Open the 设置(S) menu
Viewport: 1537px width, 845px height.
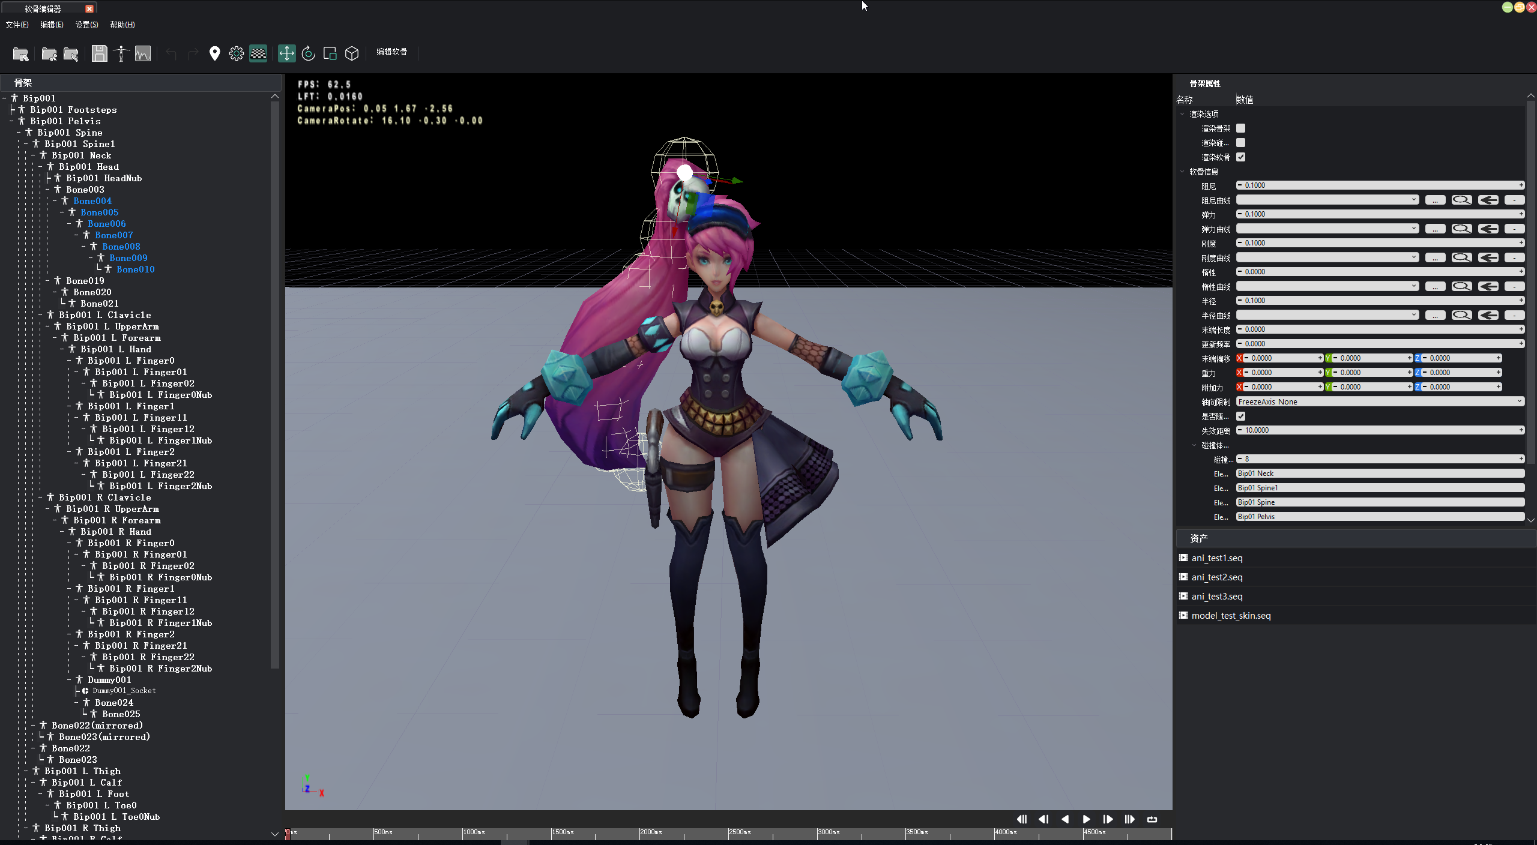click(86, 25)
